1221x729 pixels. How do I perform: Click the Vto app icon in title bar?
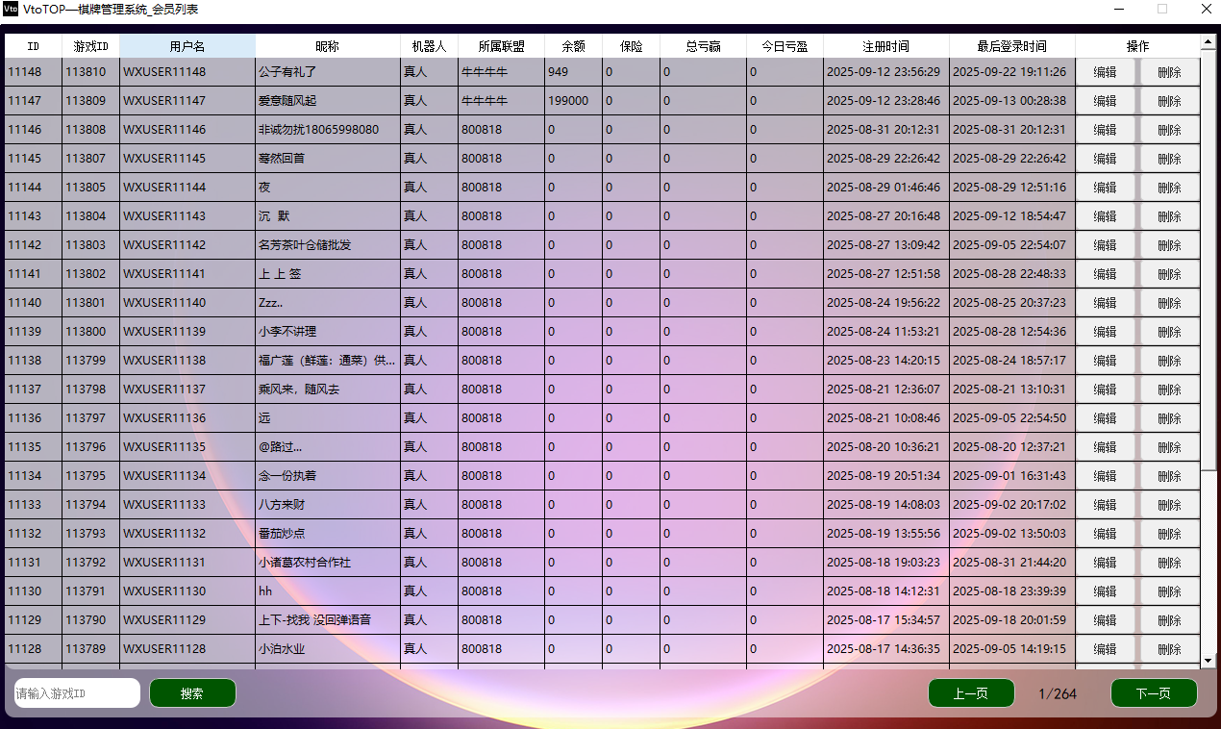tap(11, 10)
